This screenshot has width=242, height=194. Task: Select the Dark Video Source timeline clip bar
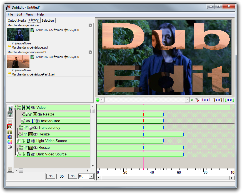coord(140,154)
